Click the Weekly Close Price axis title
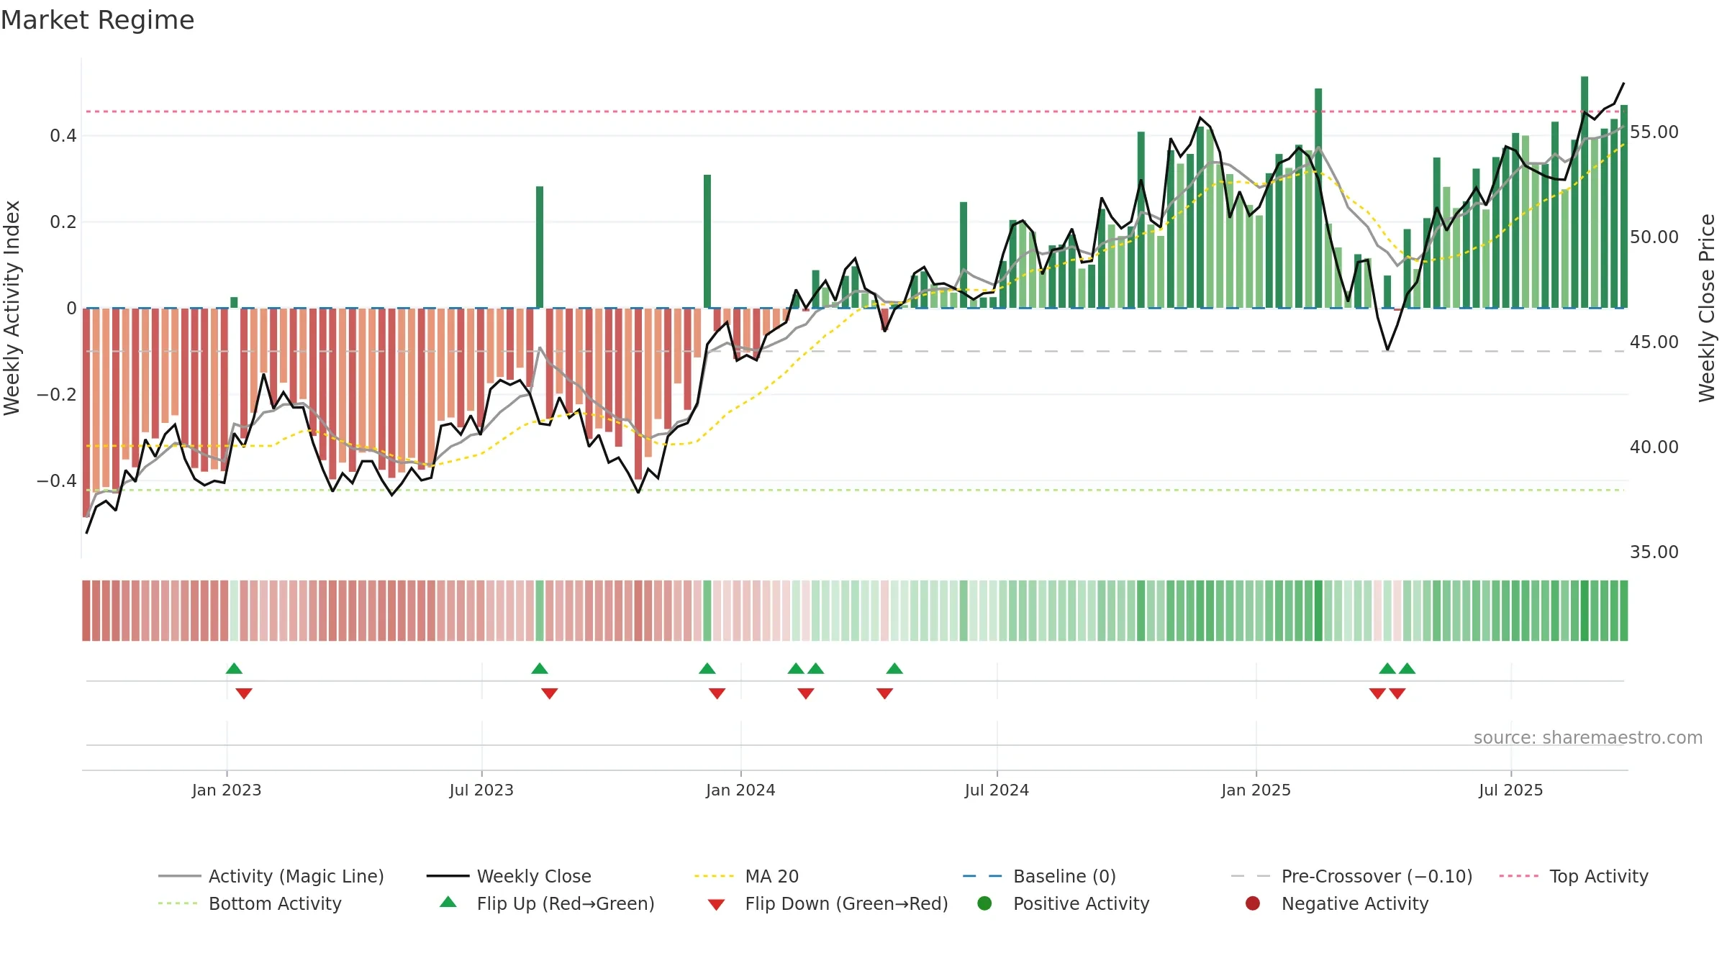 click(x=1707, y=308)
